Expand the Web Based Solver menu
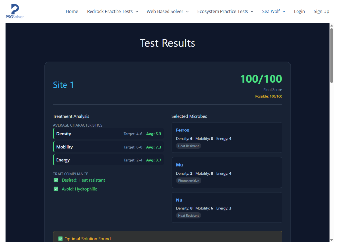337x243 pixels. click(168, 11)
